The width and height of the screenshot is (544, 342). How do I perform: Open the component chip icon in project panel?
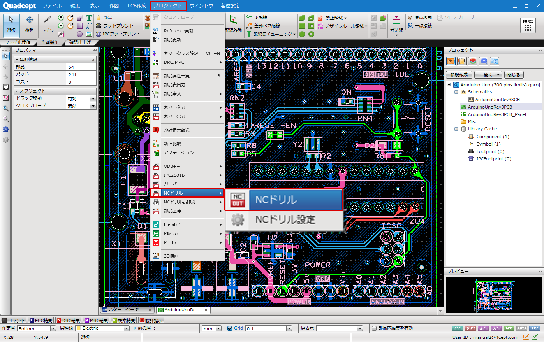coord(462,61)
